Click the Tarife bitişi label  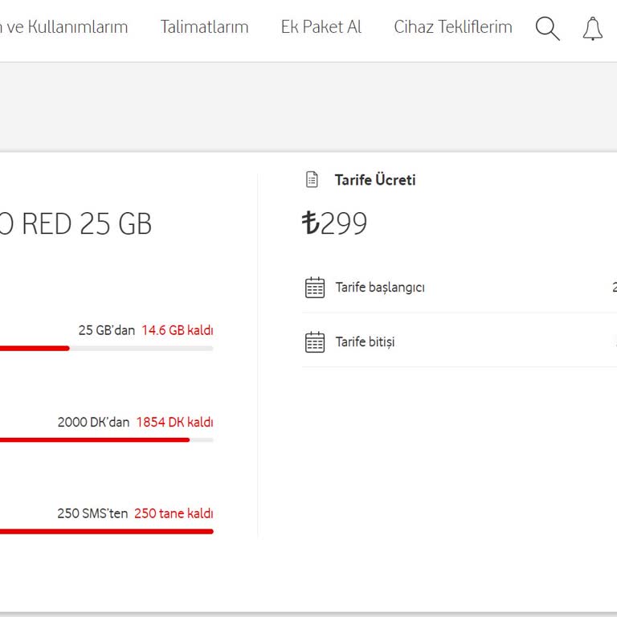(x=366, y=341)
